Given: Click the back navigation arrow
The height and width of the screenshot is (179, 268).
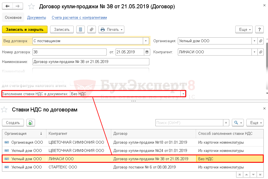Looking at the screenshot, I should coord(8,6).
